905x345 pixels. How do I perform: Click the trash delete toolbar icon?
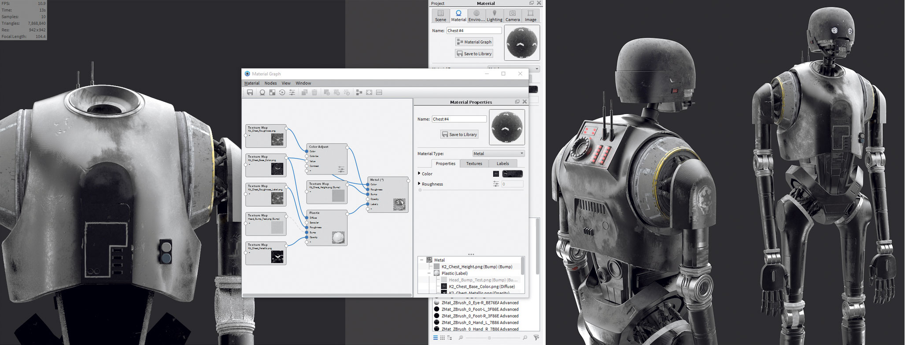coord(314,93)
